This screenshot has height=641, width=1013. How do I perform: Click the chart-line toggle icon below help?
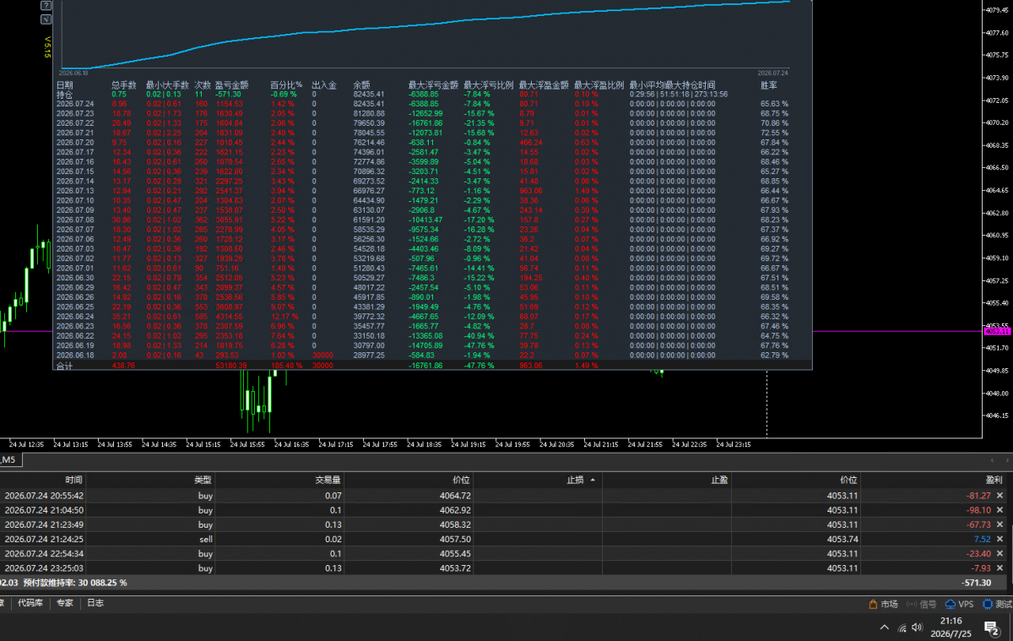(x=46, y=20)
